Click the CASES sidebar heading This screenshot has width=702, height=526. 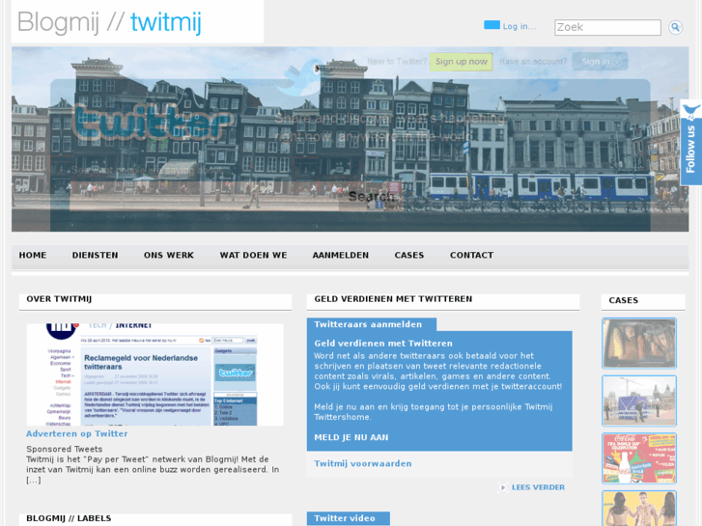623,300
